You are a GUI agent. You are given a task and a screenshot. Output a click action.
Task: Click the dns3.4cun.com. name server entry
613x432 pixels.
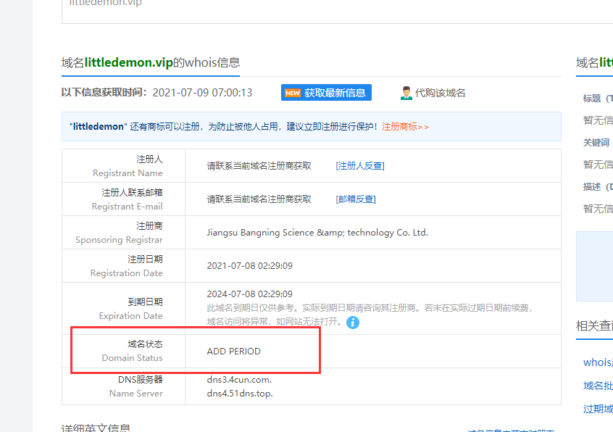click(239, 379)
